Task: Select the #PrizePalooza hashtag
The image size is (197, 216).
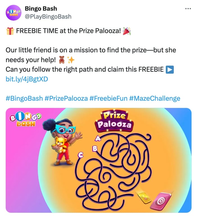Action: point(66,98)
